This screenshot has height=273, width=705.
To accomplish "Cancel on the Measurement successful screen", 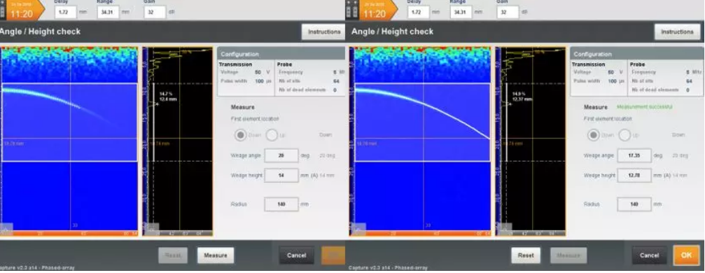I will click(x=649, y=255).
